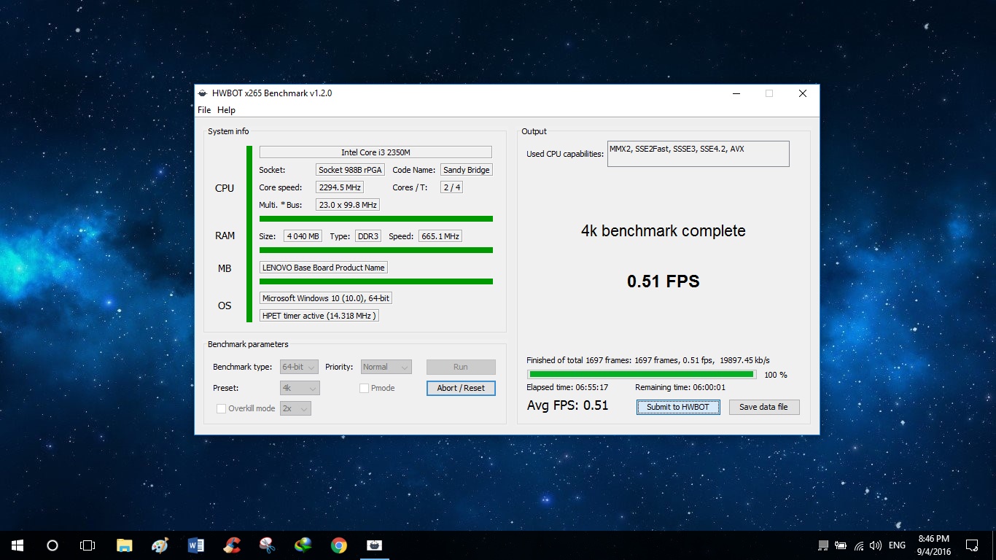
Task: Click Submit to HWBOT button
Action: [x=678, y=407]
